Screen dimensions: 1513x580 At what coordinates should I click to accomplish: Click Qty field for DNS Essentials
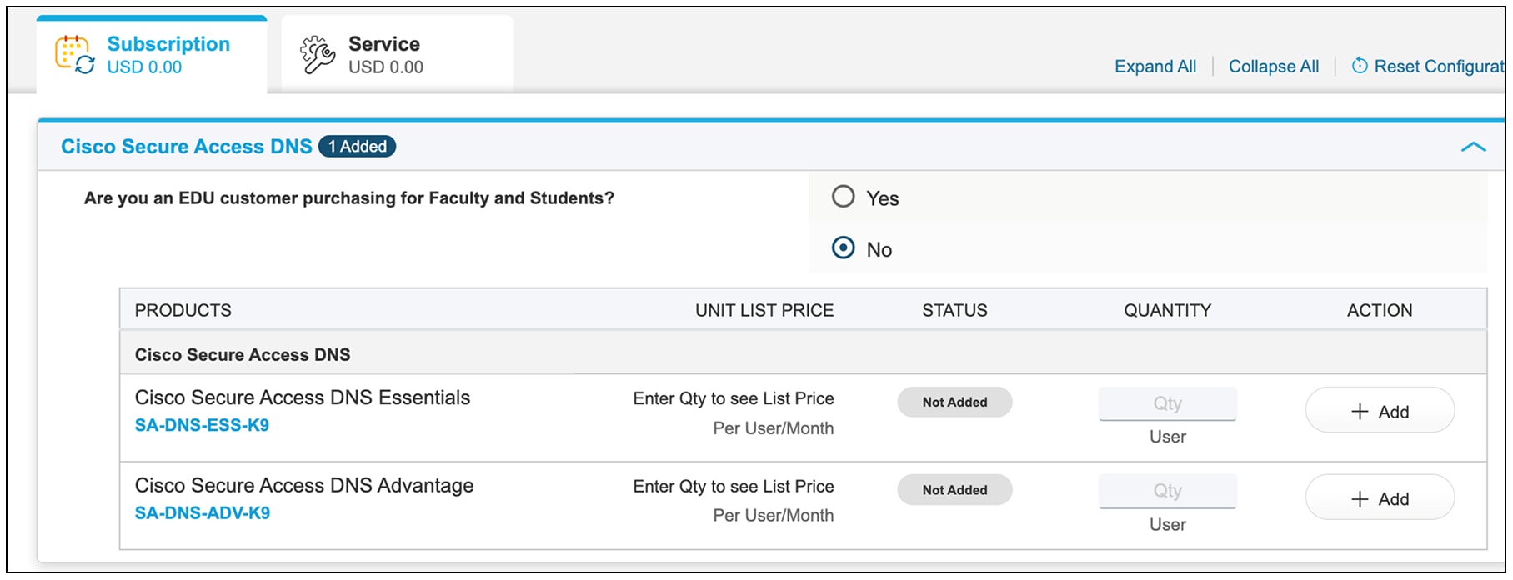coord(1167,403)
